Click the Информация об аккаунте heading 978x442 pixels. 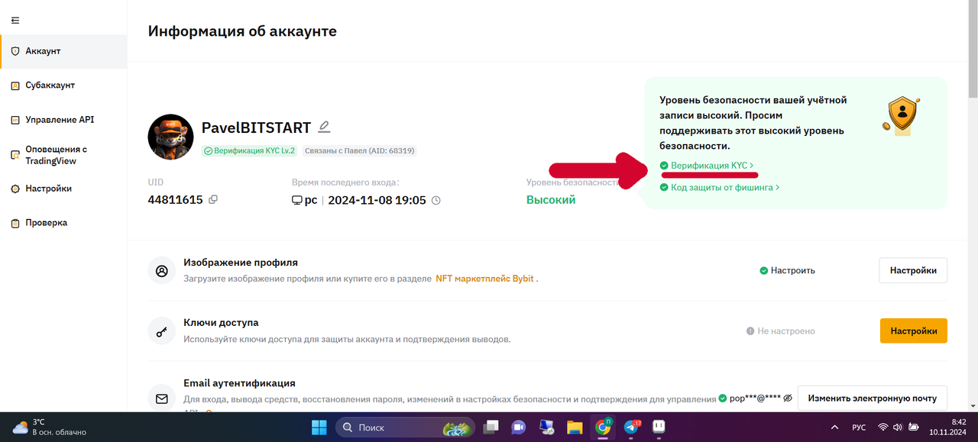pos(242,31)
